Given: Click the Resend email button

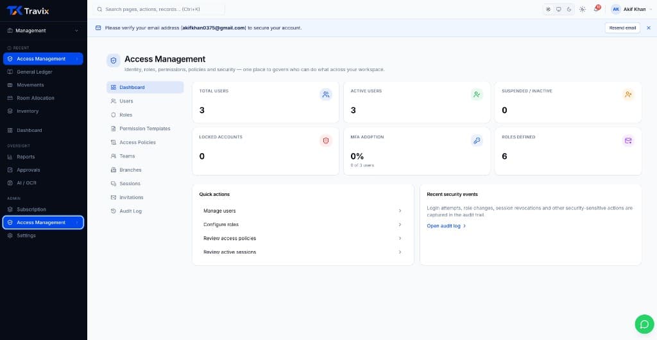Looking at the screenshot, I should point(622,28).
